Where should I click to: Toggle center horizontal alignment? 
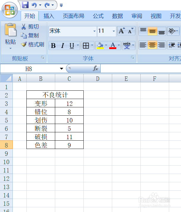tap(152, 45)
